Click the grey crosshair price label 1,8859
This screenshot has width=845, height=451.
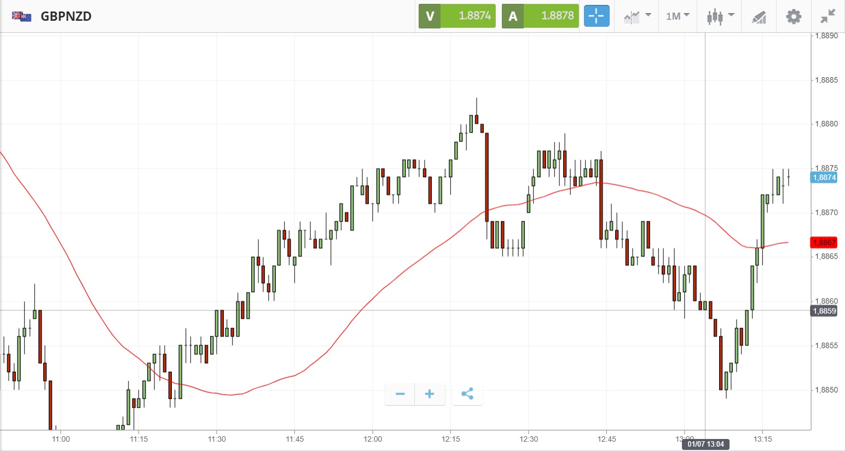[824, 311]
